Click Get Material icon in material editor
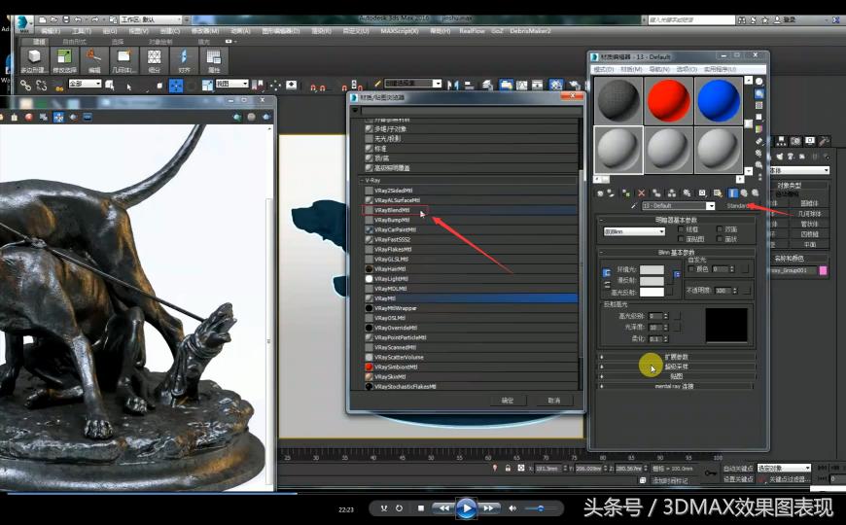 [x=600, y=192]
